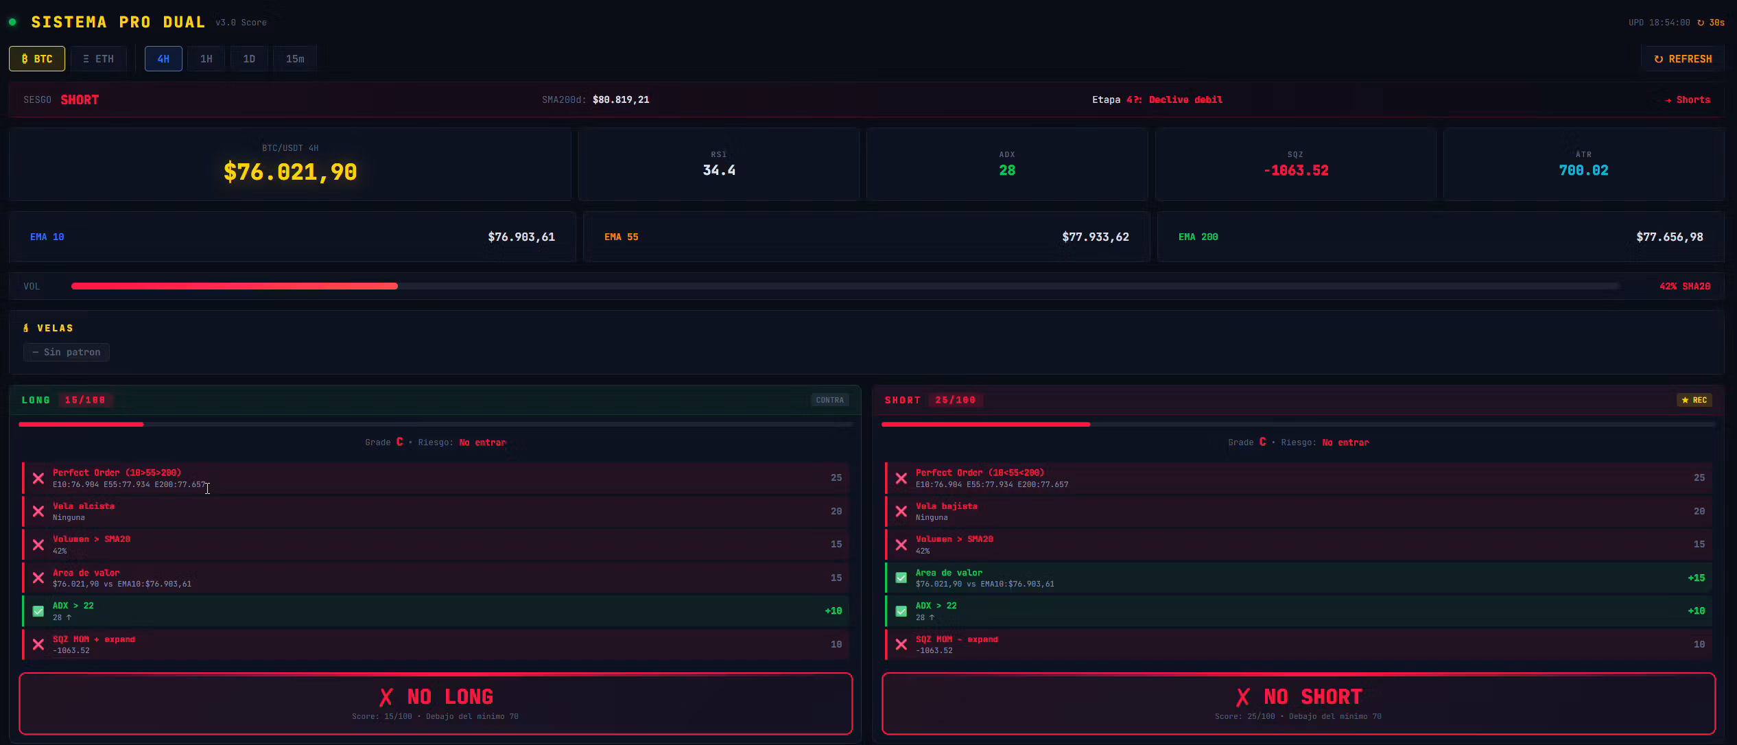
Task: Click the LONG 15/100 score badge
Action: [x=85, y=400]
